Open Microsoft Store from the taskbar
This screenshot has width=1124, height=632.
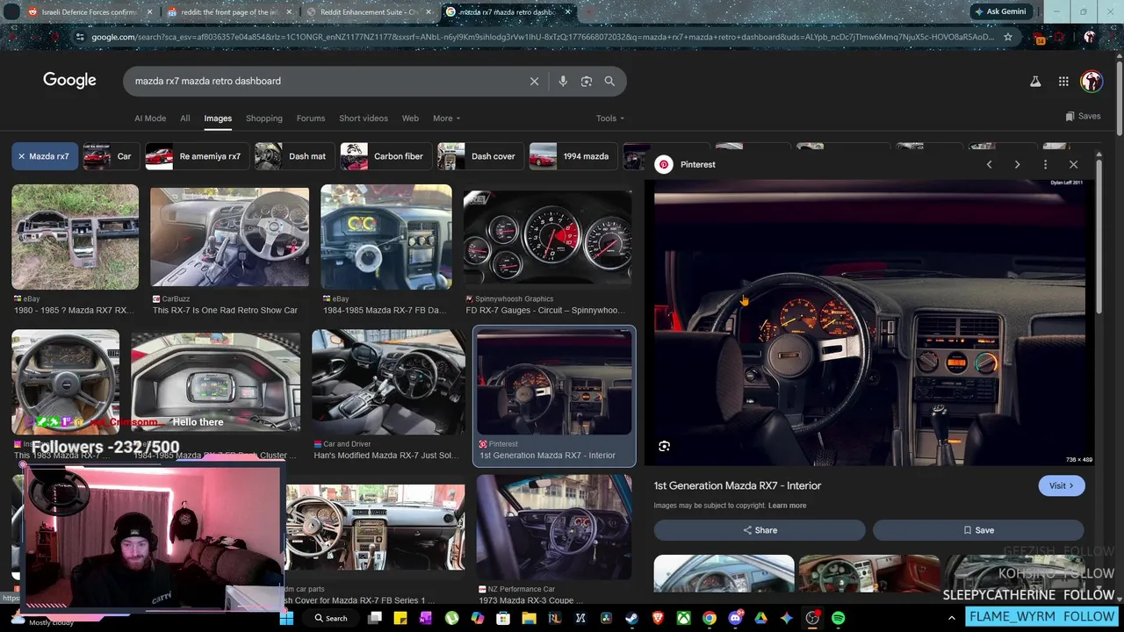(x=503, y=618)
